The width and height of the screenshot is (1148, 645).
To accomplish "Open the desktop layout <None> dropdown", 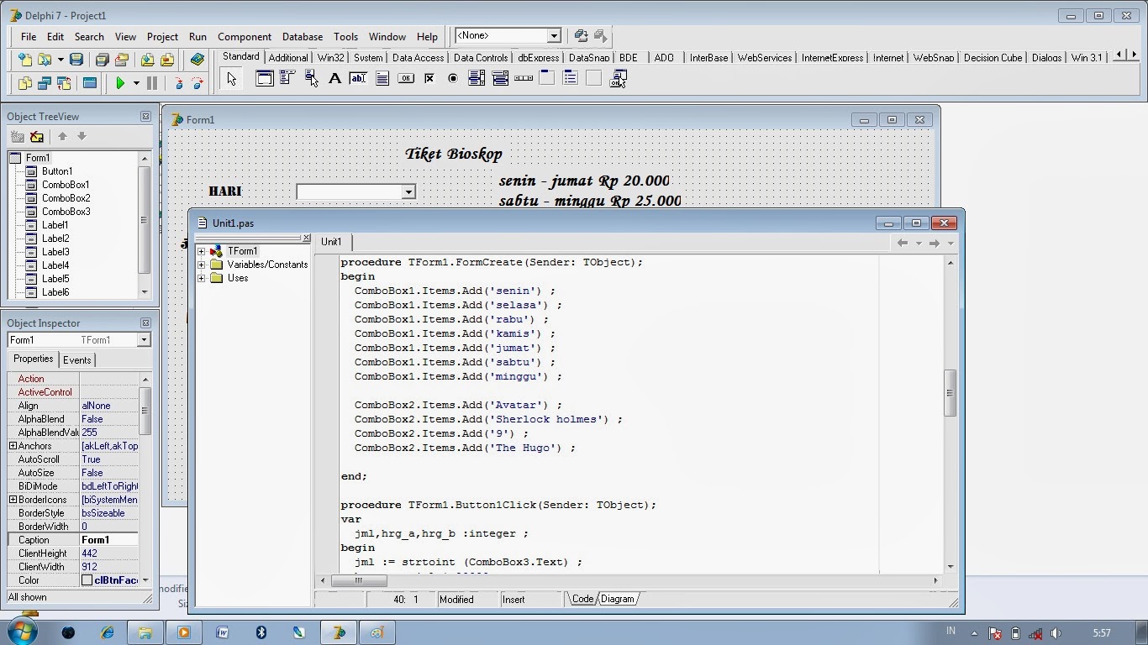I will (555, 36).
